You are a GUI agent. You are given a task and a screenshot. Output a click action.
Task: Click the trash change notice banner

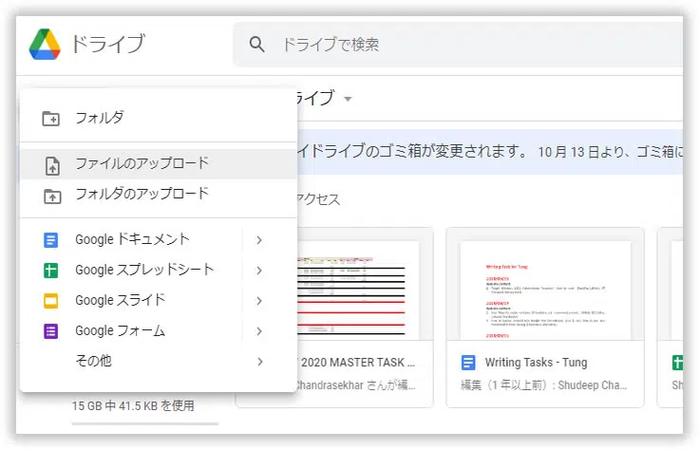(489, 152)
